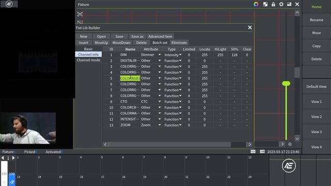Open Type dropdown for ZOOM row
Viewport: 331px width, 186px height.
(180, 125)
